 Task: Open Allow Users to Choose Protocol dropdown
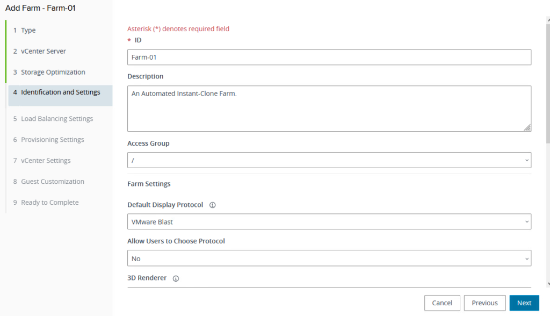(x=329, y=258)
